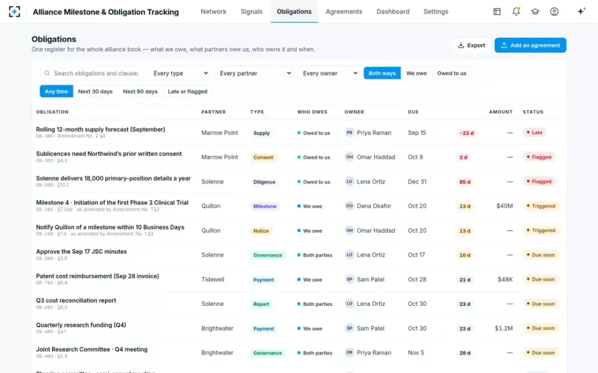Click Sam Patel's SP avatar in Patent cost row

[349, 280]
